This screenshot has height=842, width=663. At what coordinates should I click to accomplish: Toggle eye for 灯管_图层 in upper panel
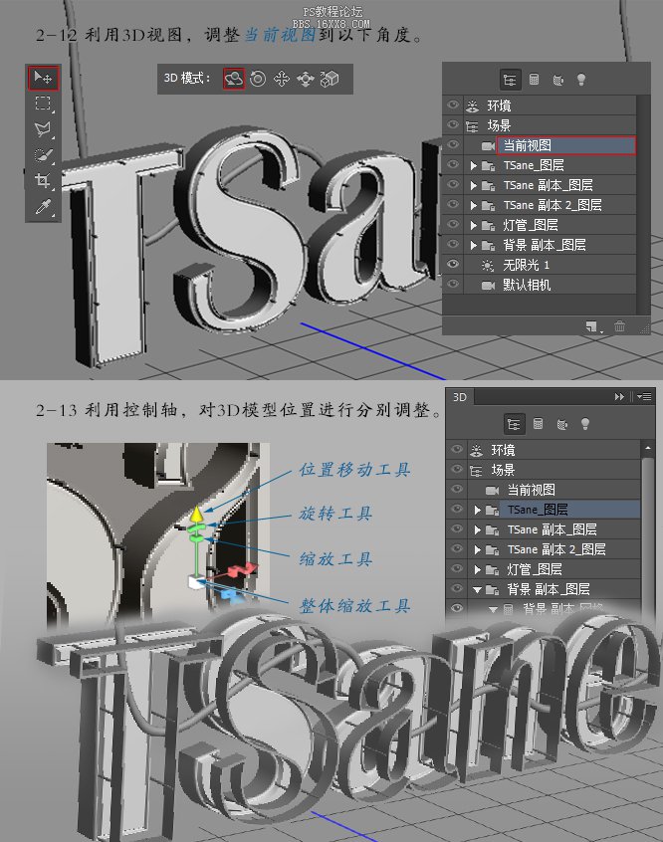(x=453, y=225)
